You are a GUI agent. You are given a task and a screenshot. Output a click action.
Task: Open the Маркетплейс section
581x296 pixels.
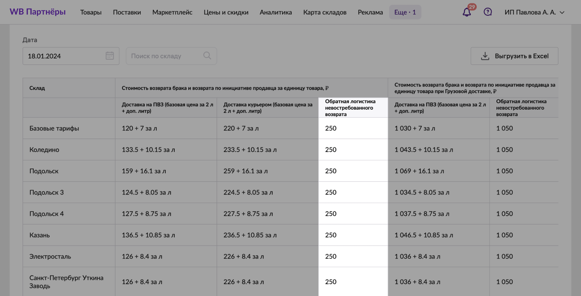(x=172, y=12)
